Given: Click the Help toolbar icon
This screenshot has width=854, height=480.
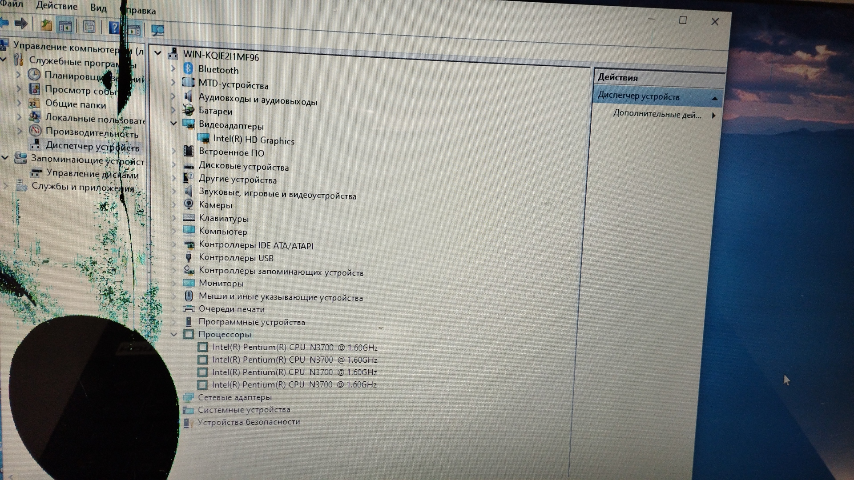Looking at the screenshot, I should click(x=114, y=28).
